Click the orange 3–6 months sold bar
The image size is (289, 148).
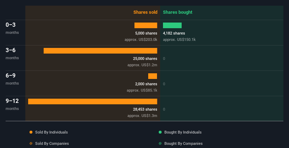pos(100,51)
